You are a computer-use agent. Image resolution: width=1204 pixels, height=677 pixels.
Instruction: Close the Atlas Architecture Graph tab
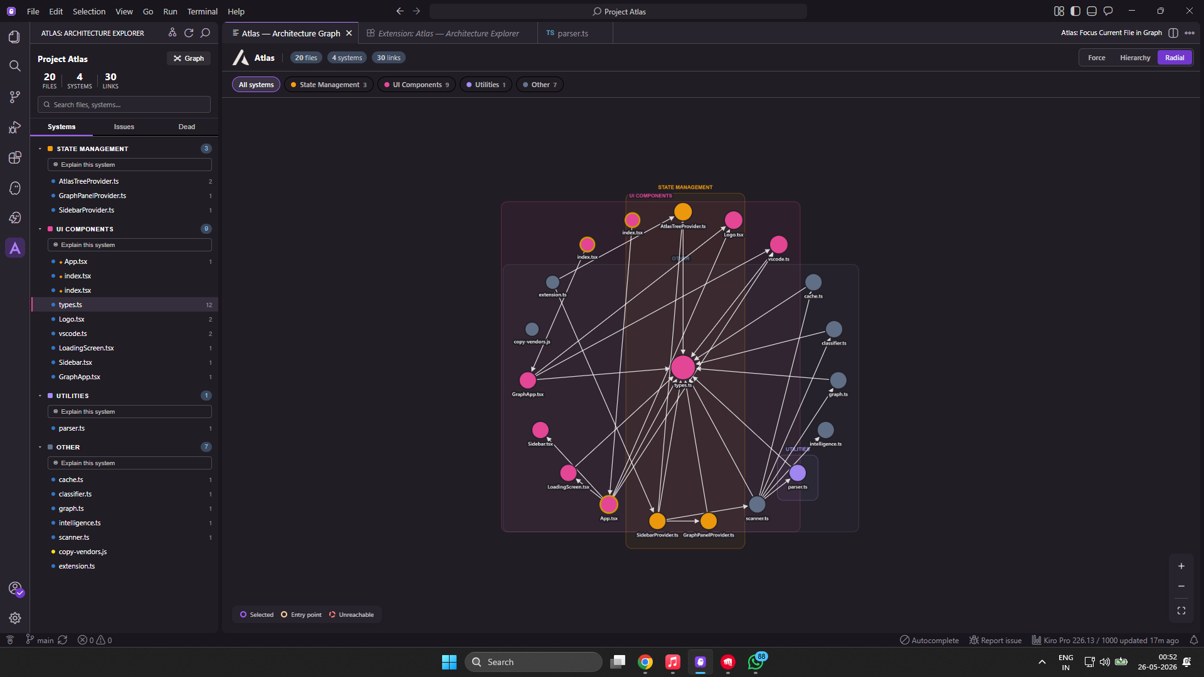pos(349,33)
